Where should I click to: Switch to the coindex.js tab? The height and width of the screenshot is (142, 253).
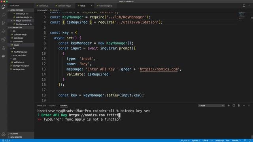(x=43, y=6)
